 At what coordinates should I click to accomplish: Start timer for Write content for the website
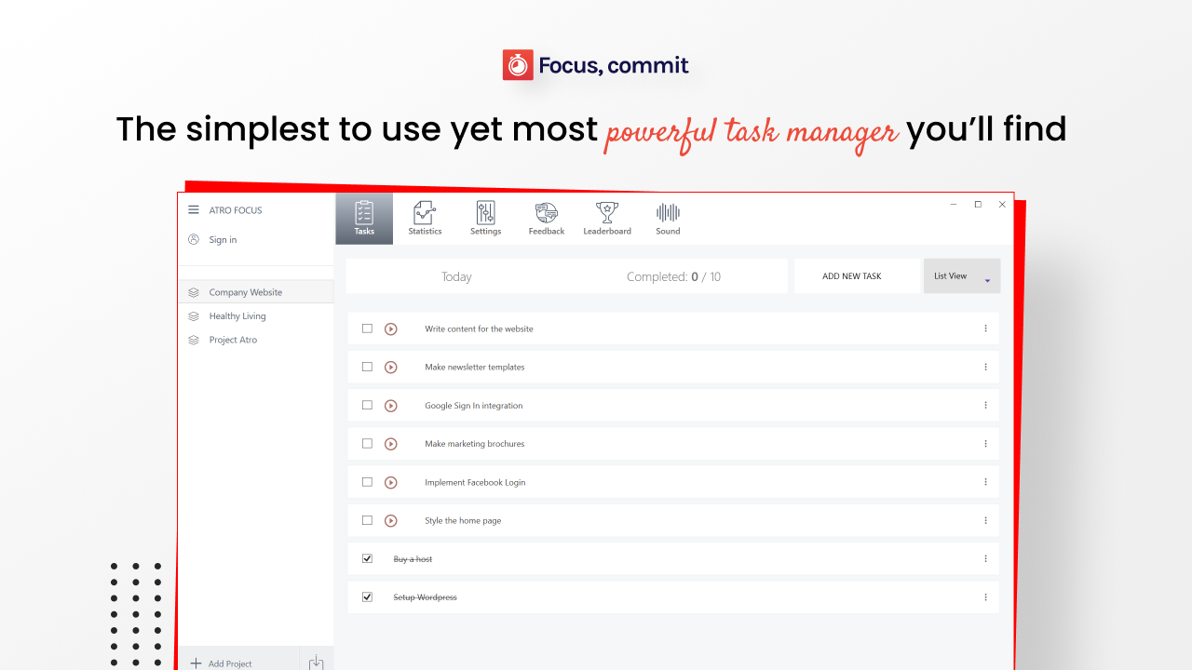click(x=391, y=328)
